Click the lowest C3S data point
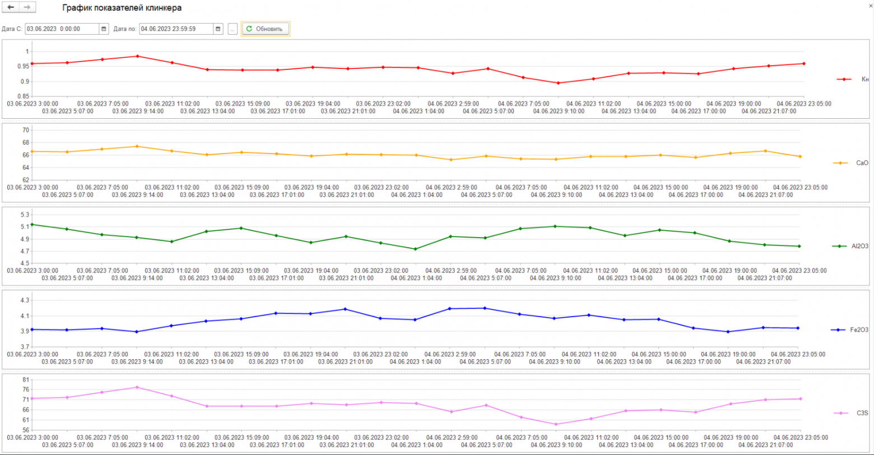This screenshot has width=874, height=455. [555, 424]
